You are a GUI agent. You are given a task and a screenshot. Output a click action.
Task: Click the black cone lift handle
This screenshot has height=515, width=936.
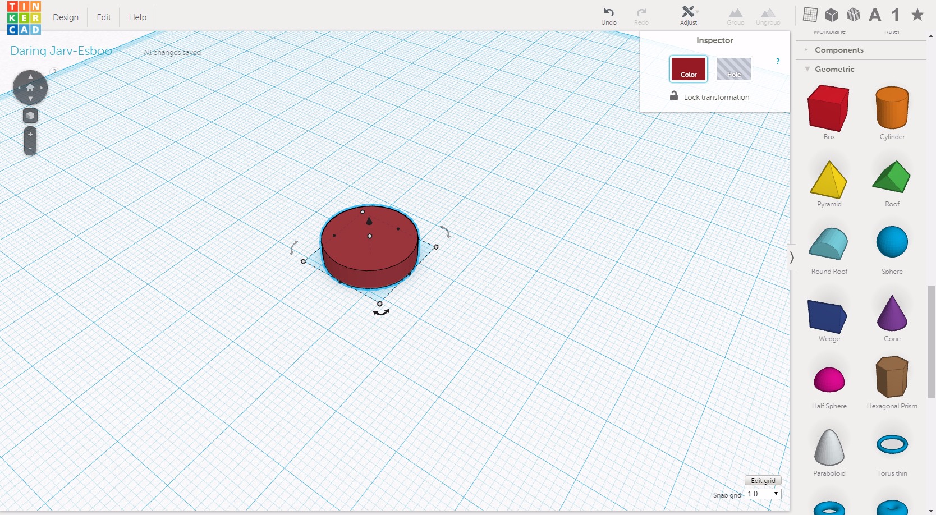click(369, 220)
